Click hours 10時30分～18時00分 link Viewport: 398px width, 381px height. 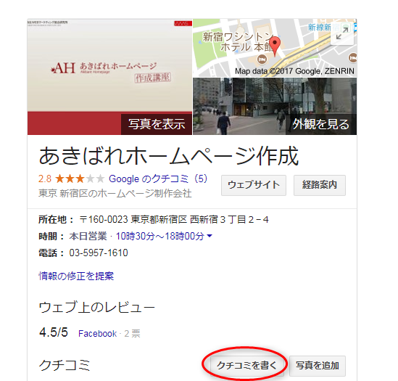point(160,236)
